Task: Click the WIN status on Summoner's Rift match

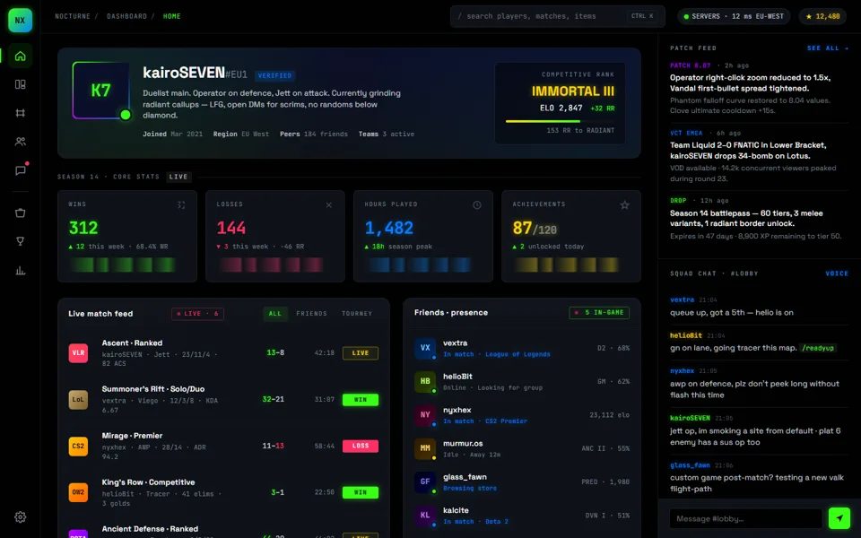Action: click(x=361, y=400)
